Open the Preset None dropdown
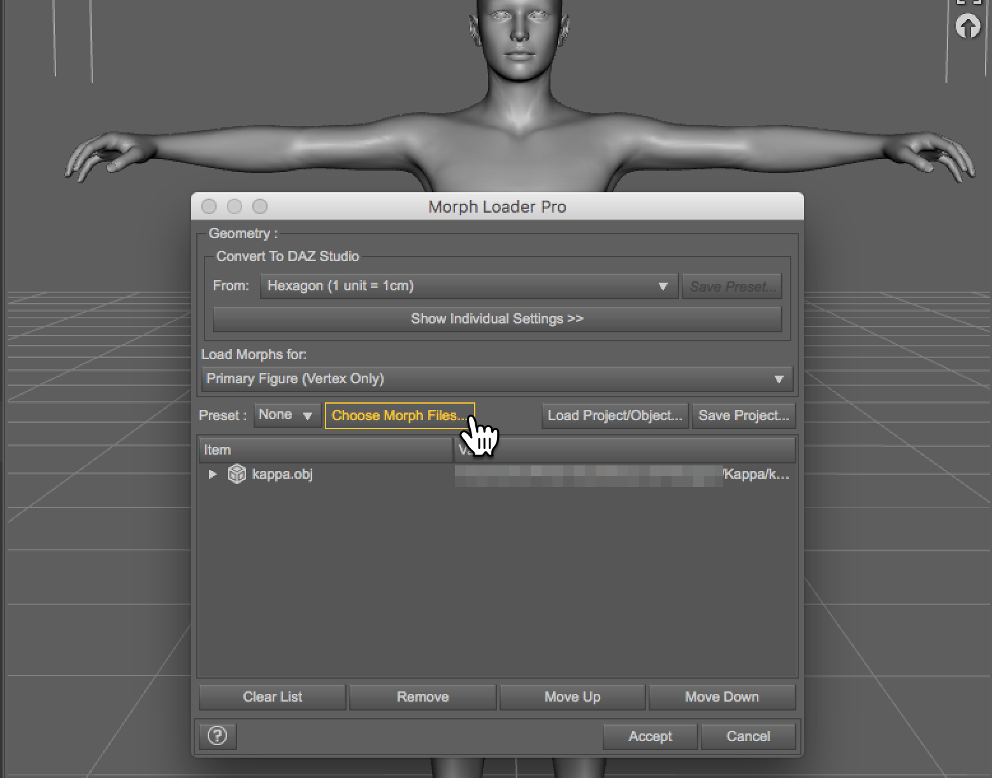 pyautogui.click(x=287, y=415)
